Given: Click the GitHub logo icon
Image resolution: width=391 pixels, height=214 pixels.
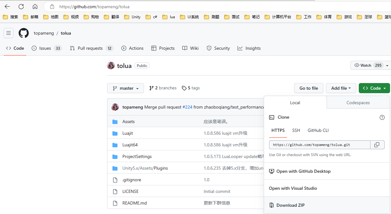Looking at the screenshot, I should [x=24, y=33].
